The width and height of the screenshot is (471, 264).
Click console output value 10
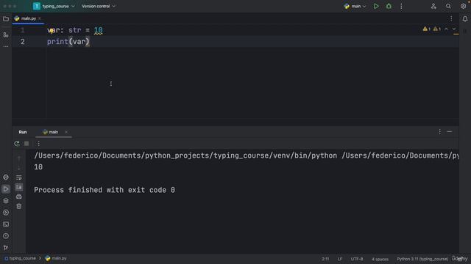point(38,167)
